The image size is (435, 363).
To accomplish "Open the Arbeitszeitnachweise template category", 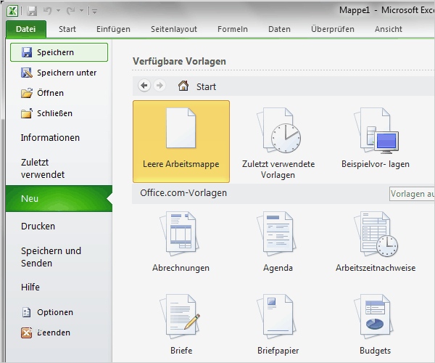I will coord(376,242).
